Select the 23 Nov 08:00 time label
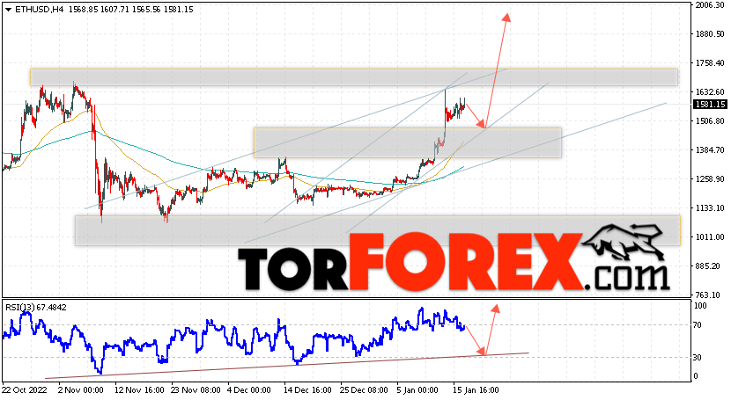Viewport: 731px width, 400px height. [x=196, y=389]
